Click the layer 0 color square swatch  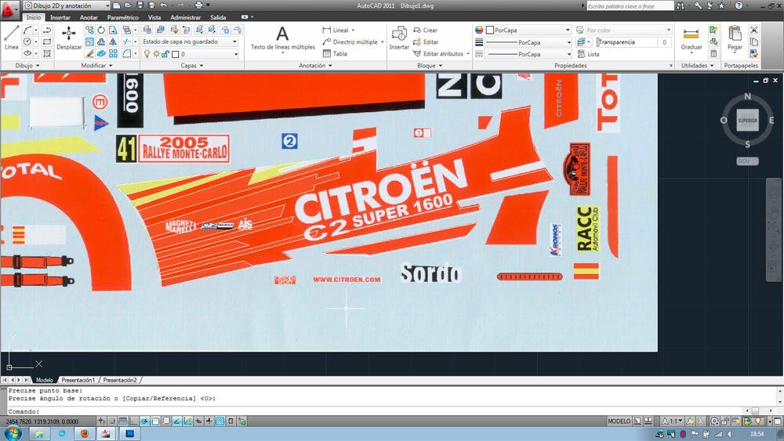176,54
